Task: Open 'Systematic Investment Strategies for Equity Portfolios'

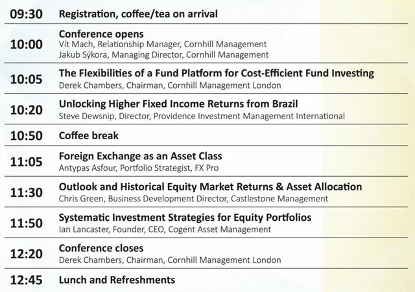Action: (185, 217)
